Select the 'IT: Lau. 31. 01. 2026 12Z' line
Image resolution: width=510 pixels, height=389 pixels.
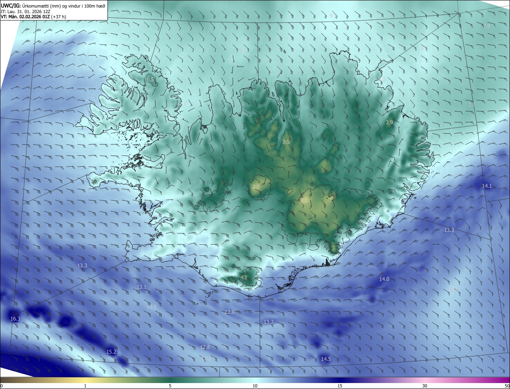click(26, 11)
